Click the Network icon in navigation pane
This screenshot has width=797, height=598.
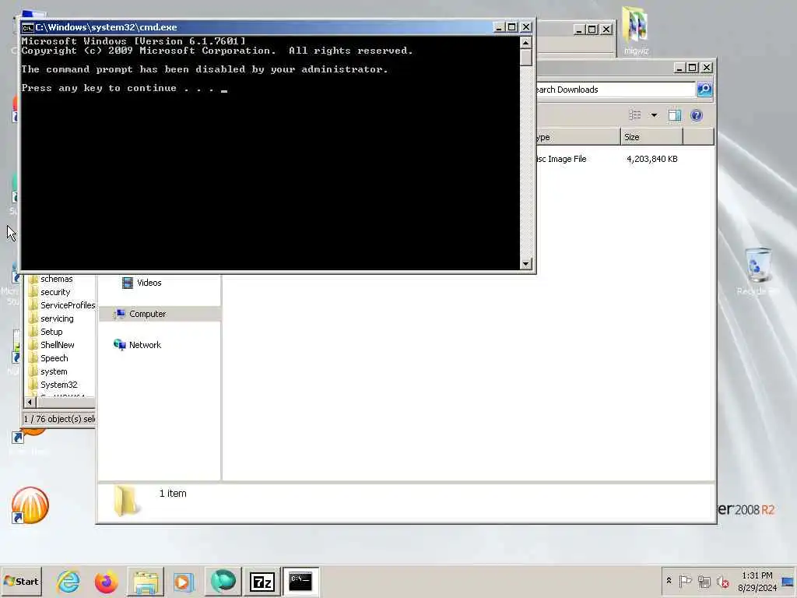click(119, 345)
